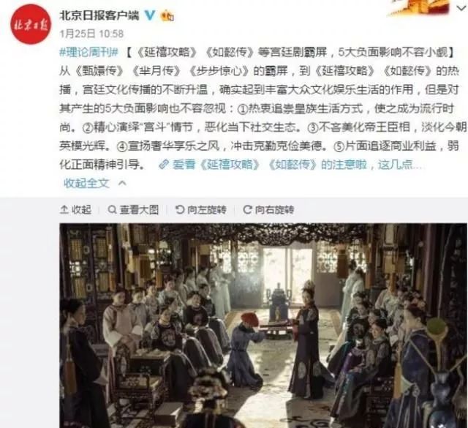The height and width of the screenshot is (428, 468).
Task: Click the chain link icon before 爱看
Action: (164, 165)
